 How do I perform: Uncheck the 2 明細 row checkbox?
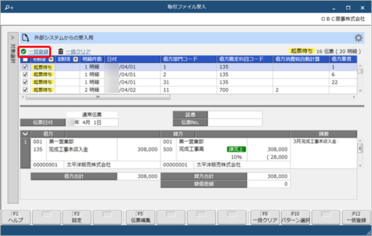tap(25, 90)
